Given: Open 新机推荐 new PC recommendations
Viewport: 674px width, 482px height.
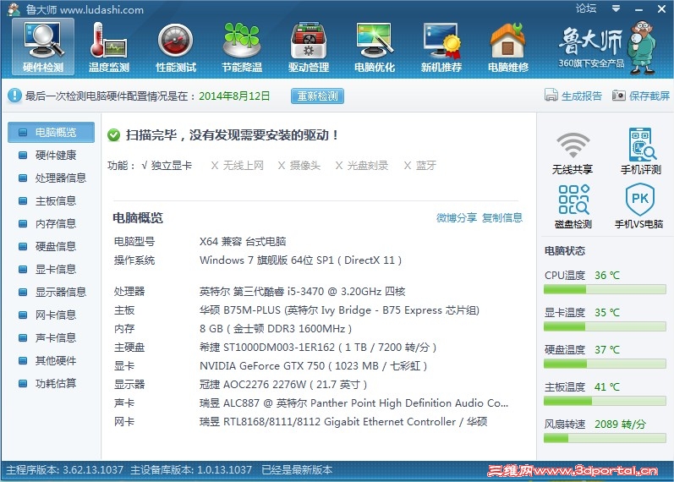Looking at the screenshot, I should point(441,47).
